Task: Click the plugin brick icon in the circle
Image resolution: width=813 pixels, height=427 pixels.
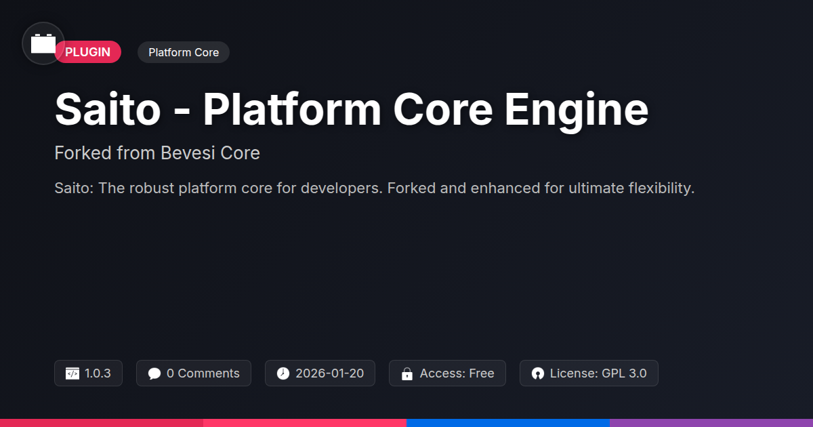Action: coord(43,44)
